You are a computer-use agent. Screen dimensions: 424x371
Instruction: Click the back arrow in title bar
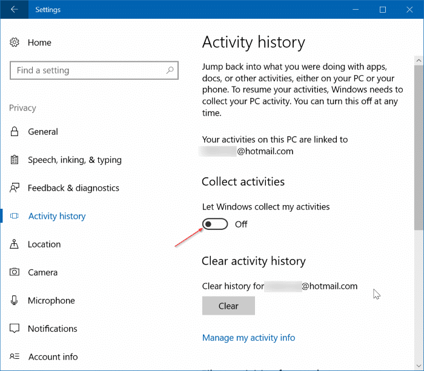(x=14, y=10)
